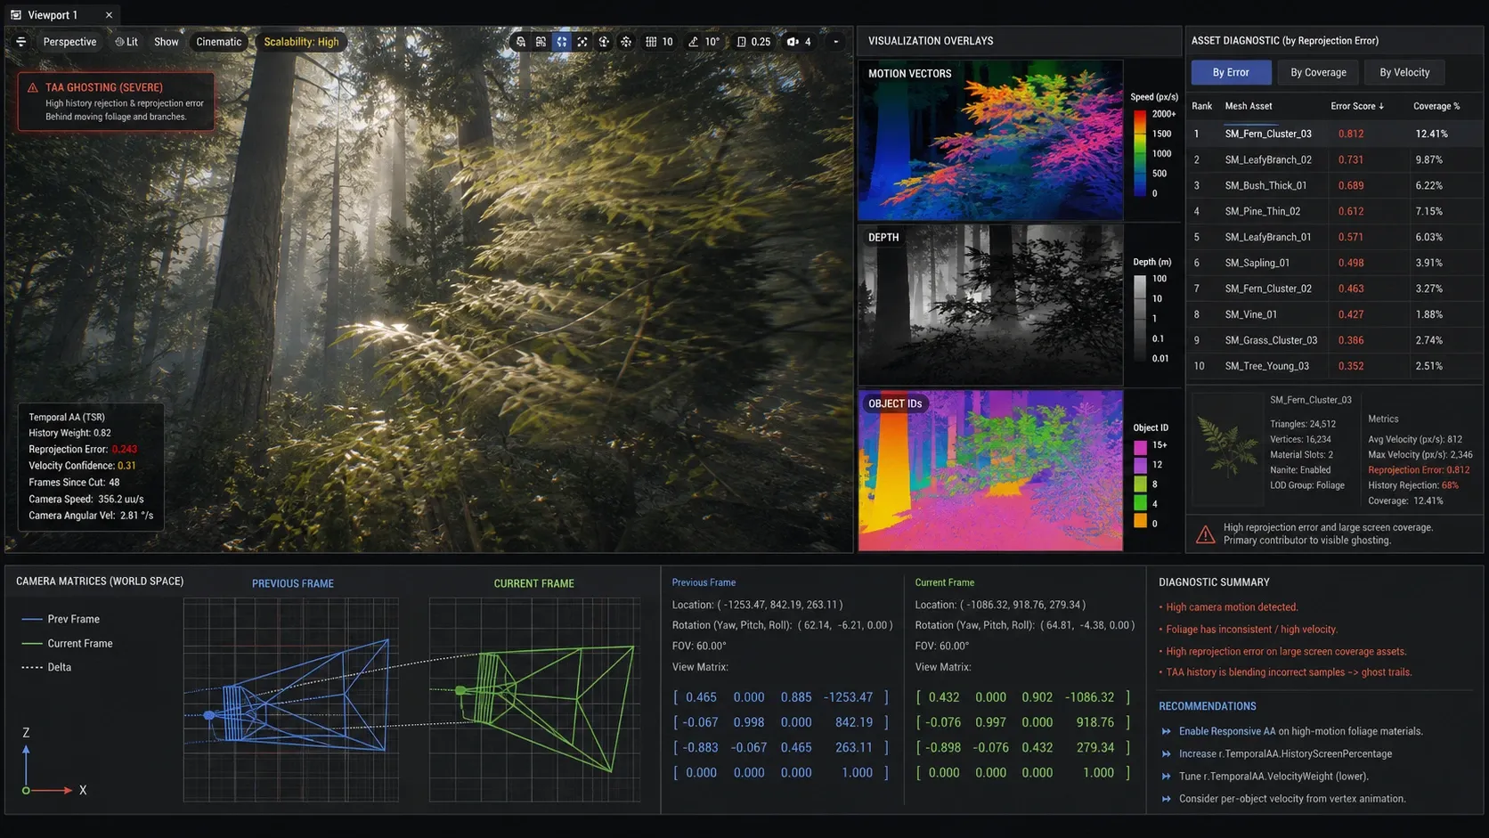Open the Depth overlay thumbnail
The image size is (1489, 838).
click(x=990, y=305)
